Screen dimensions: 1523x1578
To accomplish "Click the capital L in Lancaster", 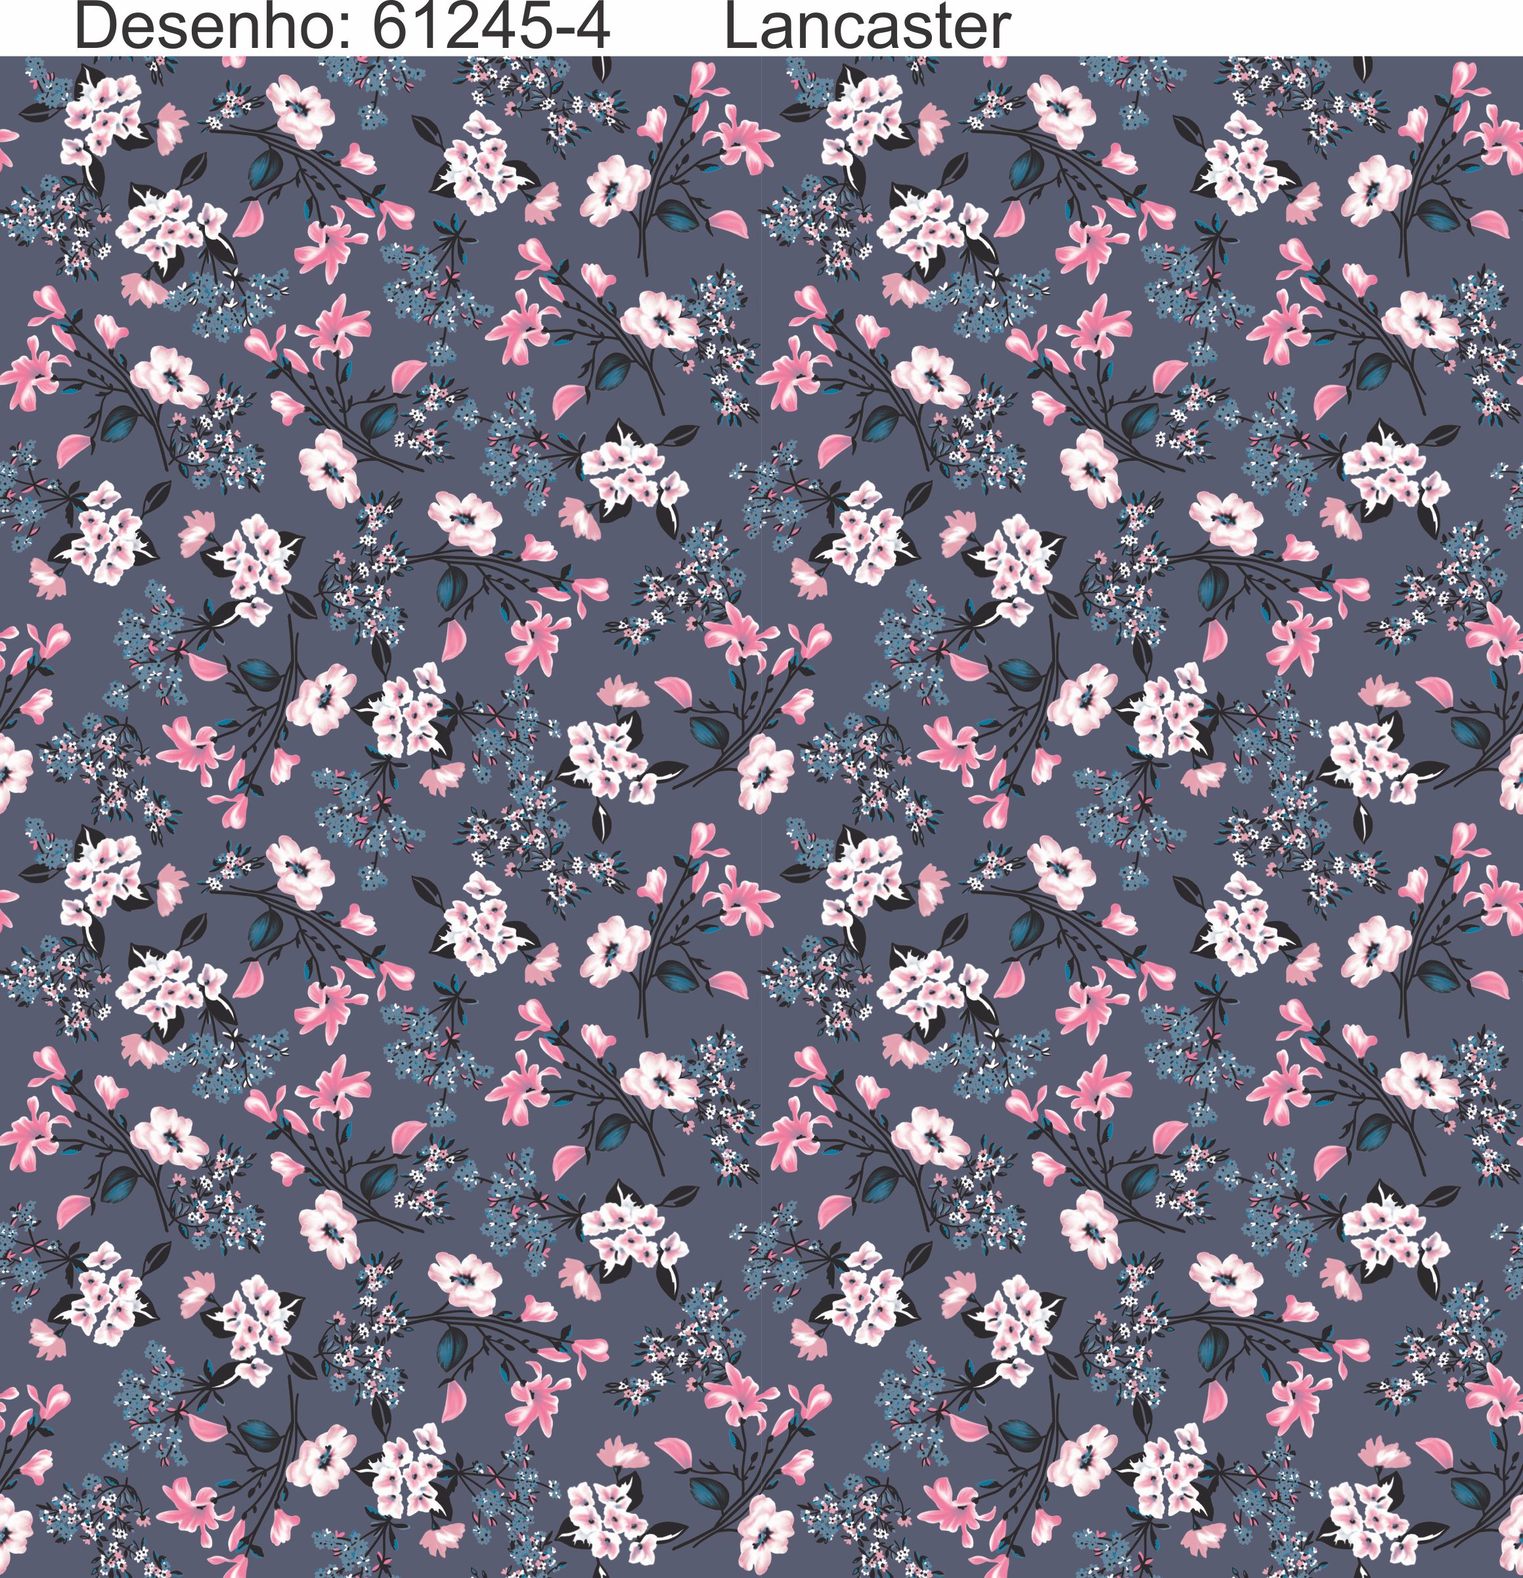I will tap(737, 26).
